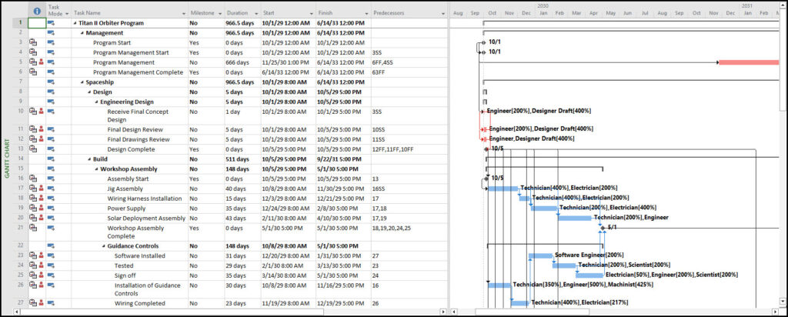788x317 pixels.
Task: Click overallocation icon for Software Installed row
Action: pyautogui.click(x=42, y=255)
